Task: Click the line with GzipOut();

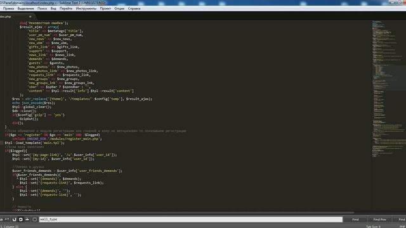Action: [29, 119]
